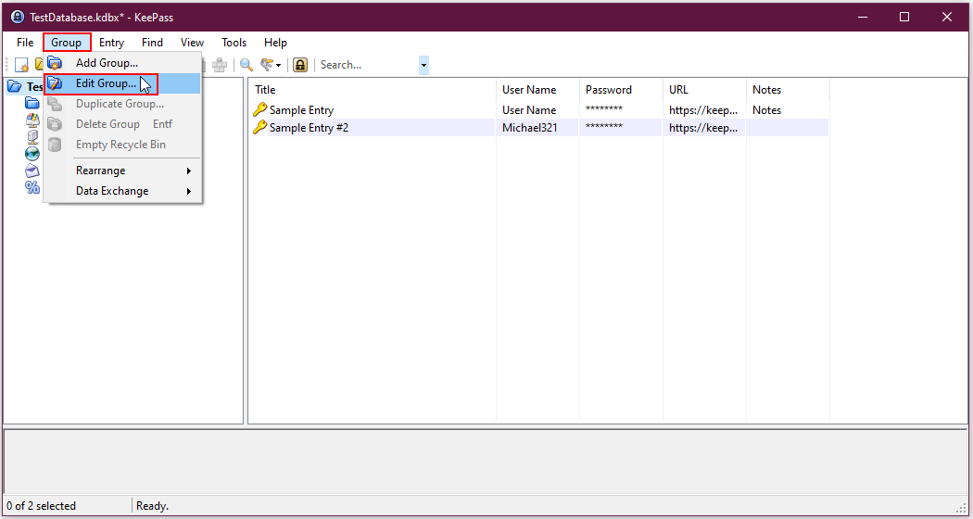The height and width of the screenshot is (519, 973).
Task: Sort by URL column header
Action: point(704,90)
